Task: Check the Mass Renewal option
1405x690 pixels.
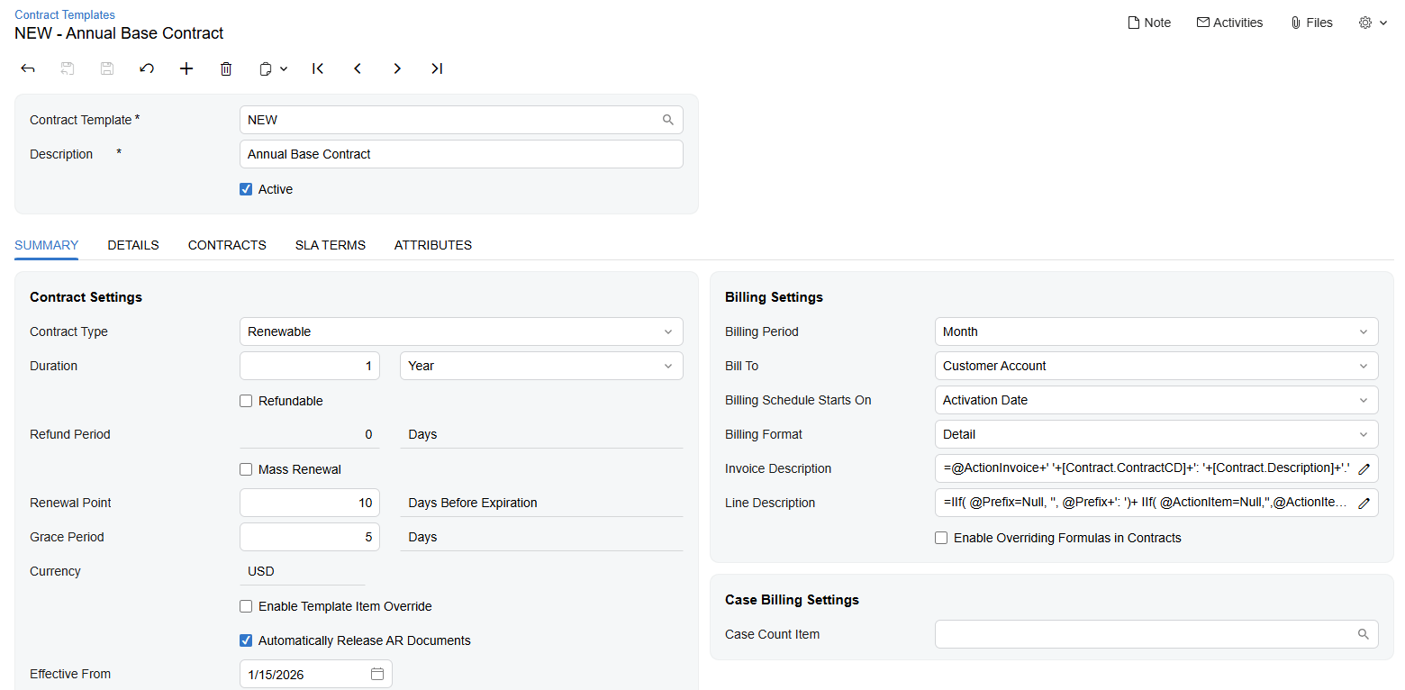Action: [246, 468]
